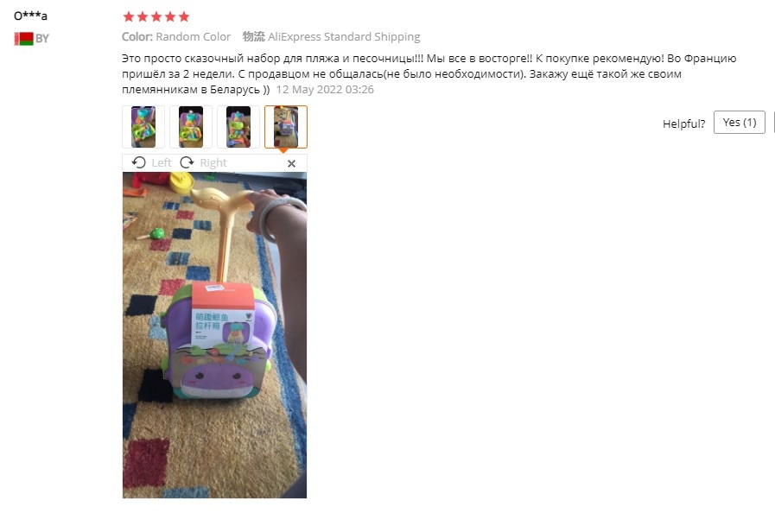Click the first red rating star
Viewport: 775px width, 513px height.
click(x=129, y=16)
